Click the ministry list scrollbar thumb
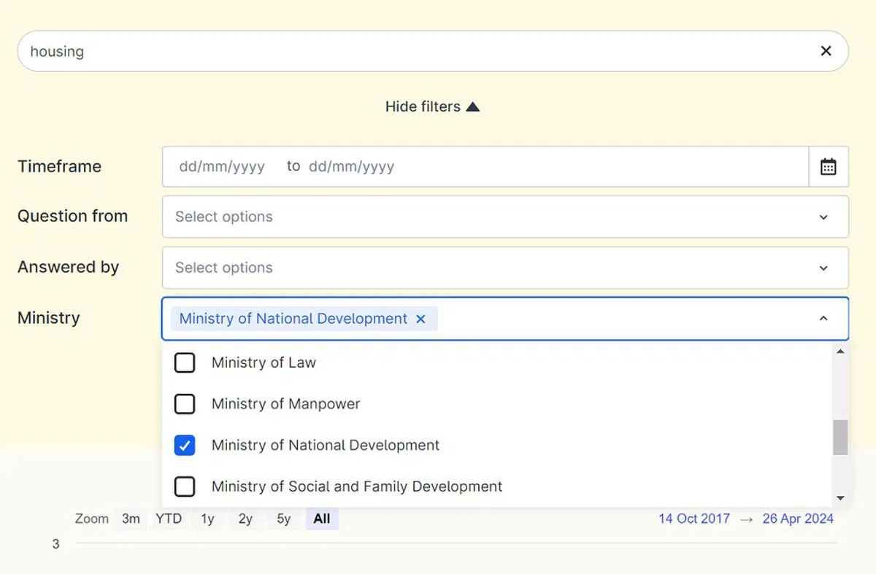 pos(840,438)
